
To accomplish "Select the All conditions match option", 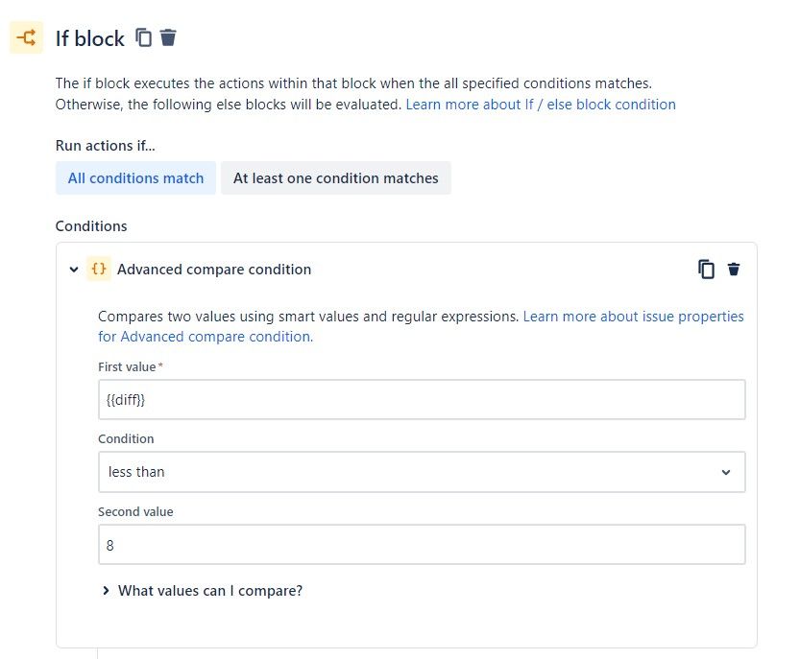I will pos(135,177).
